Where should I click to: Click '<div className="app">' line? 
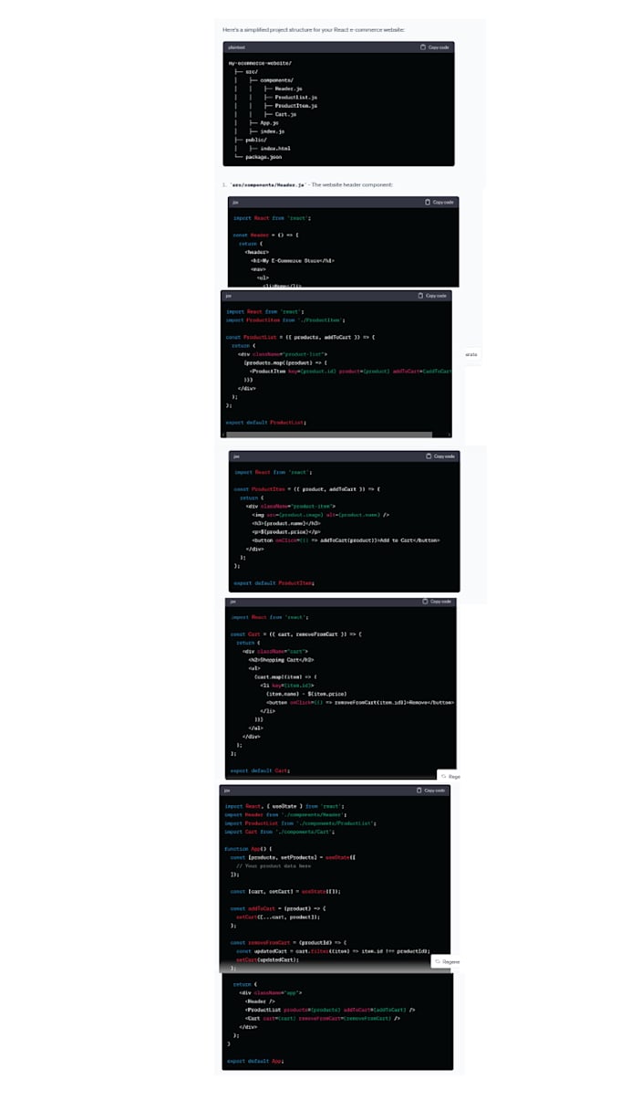[271, 992]
